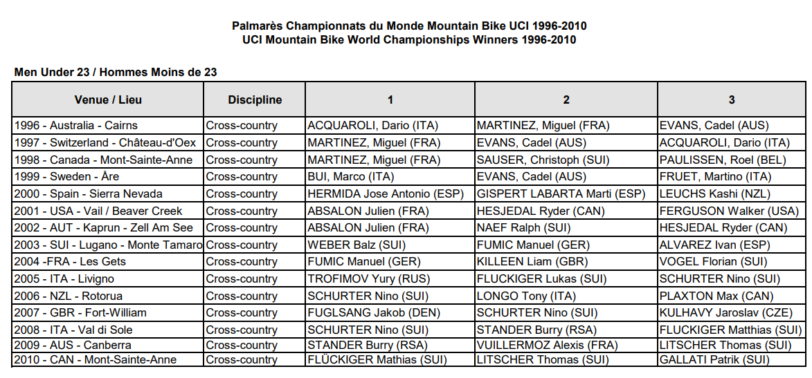
Task: Select the 'Venue / Lieu' column header
Action: (x=108, y=100)
